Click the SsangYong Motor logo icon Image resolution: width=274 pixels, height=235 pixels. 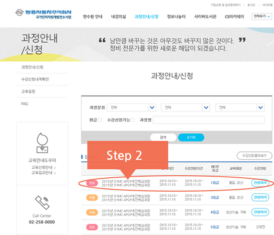pyautogui.click(x=19, y=12)
